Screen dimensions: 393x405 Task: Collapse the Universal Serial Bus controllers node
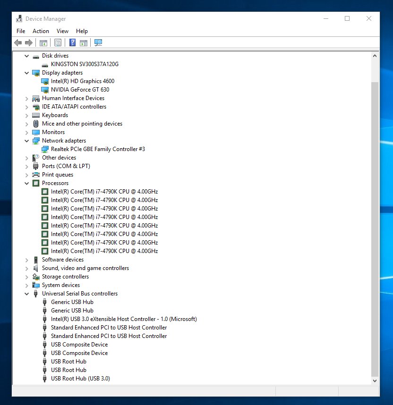(26, 294)
